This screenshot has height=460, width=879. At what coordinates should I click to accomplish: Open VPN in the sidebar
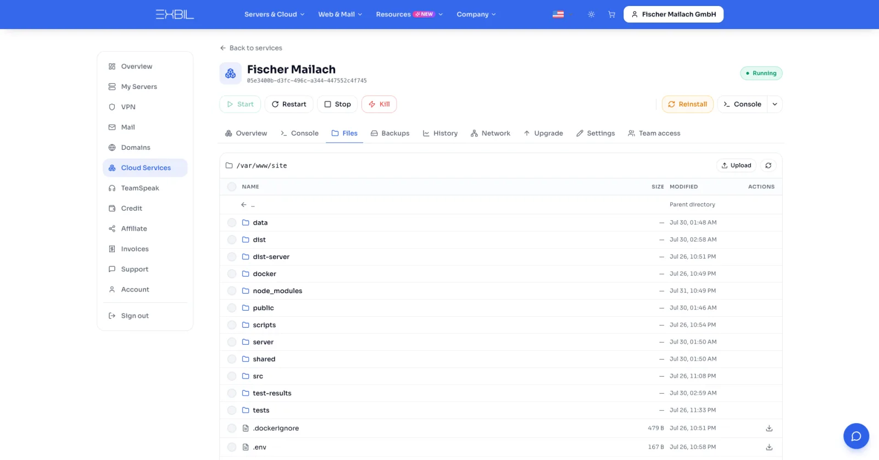[x=145, y=107]
